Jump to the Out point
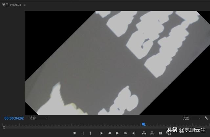Screen dimensions: 210x137 (134, 133)
